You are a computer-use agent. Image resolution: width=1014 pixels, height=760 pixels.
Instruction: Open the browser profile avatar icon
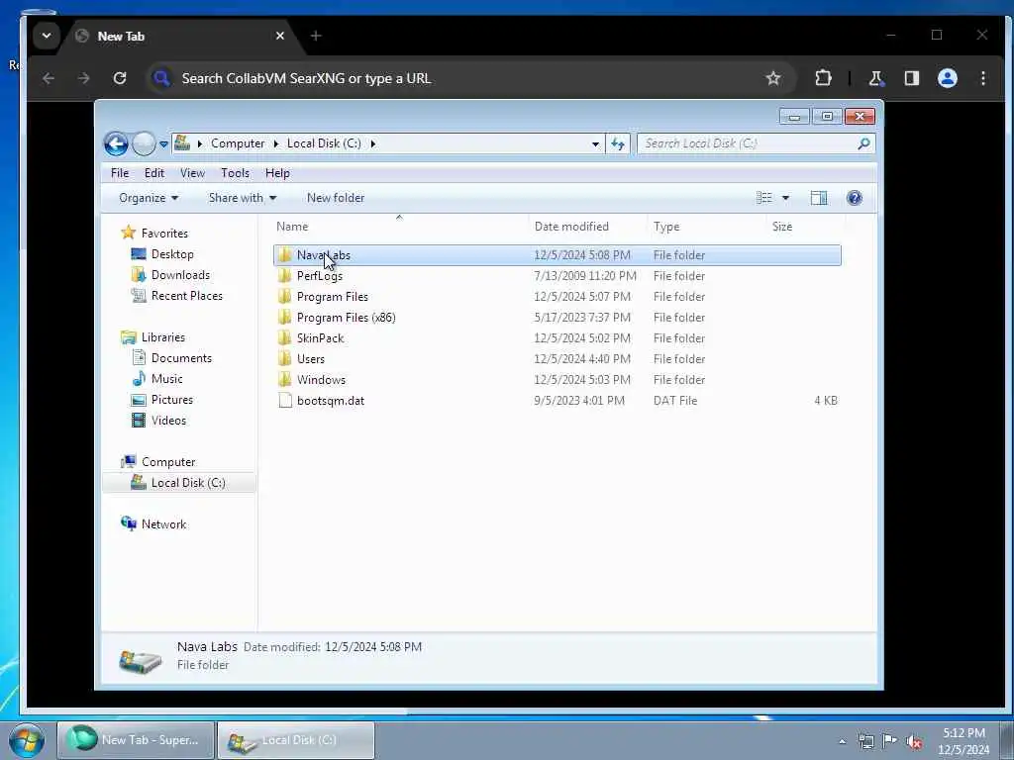(948, 78)
